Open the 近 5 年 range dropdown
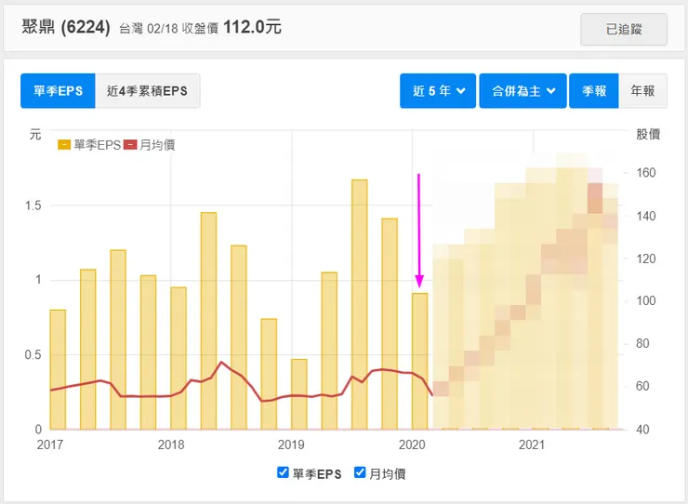Viewport: 688px width, 504px height. 438,91
